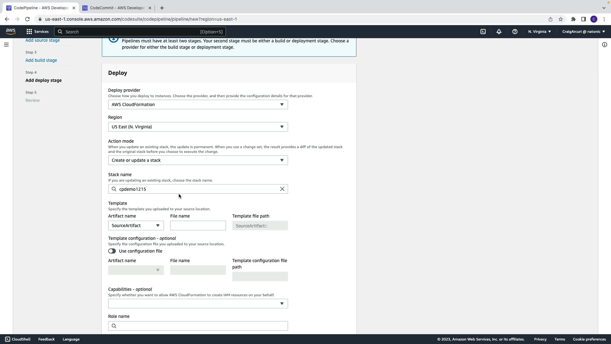Viewport: 611px width, 344px height.
Task: Clear the stack name with X icon
Action: (282, 189)
